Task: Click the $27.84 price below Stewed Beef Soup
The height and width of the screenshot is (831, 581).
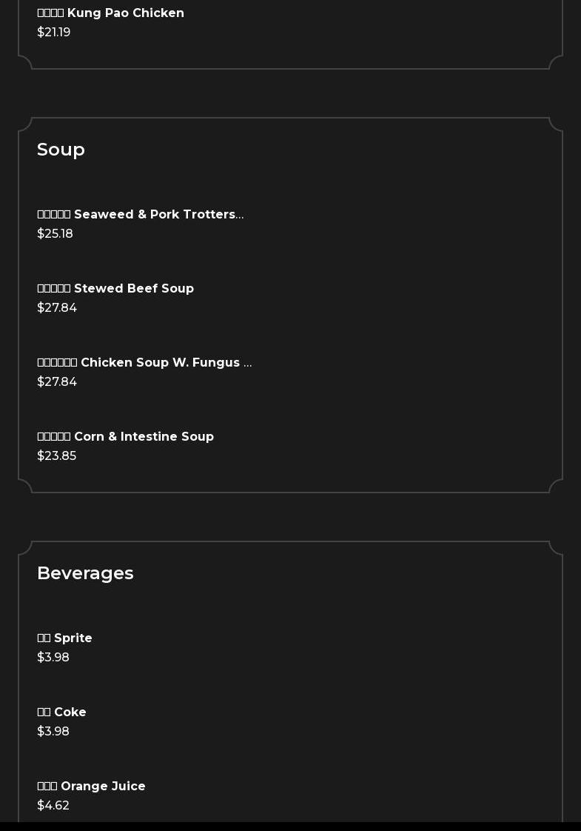Action: (57, 308)
